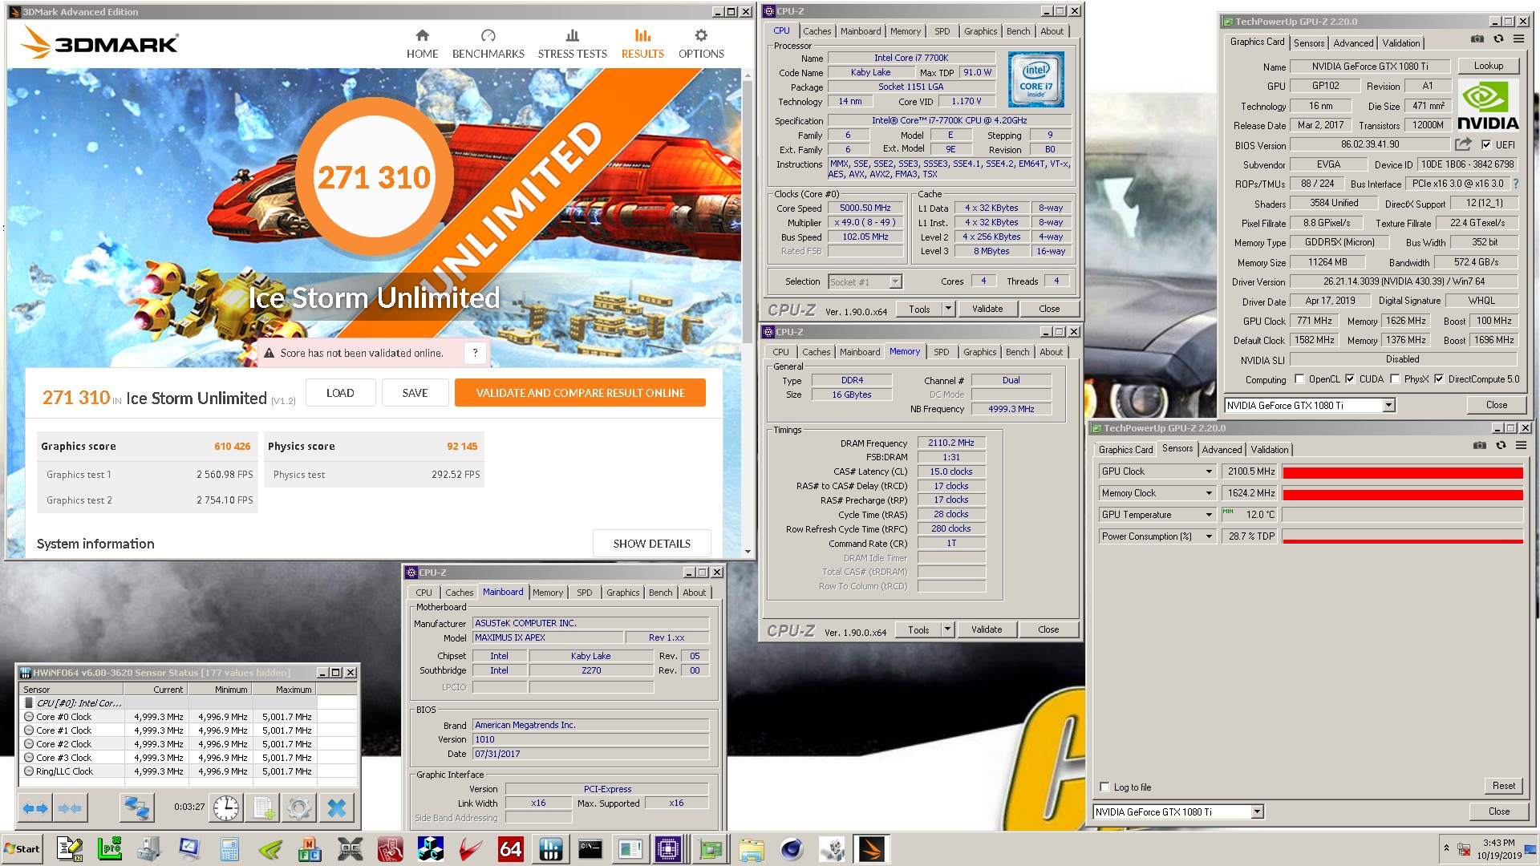The height and width of the screenshot is (866, 1540).
Task: Open Tools dropdown arrow in CPU-Z Memory window
Action: pos(947,629)
